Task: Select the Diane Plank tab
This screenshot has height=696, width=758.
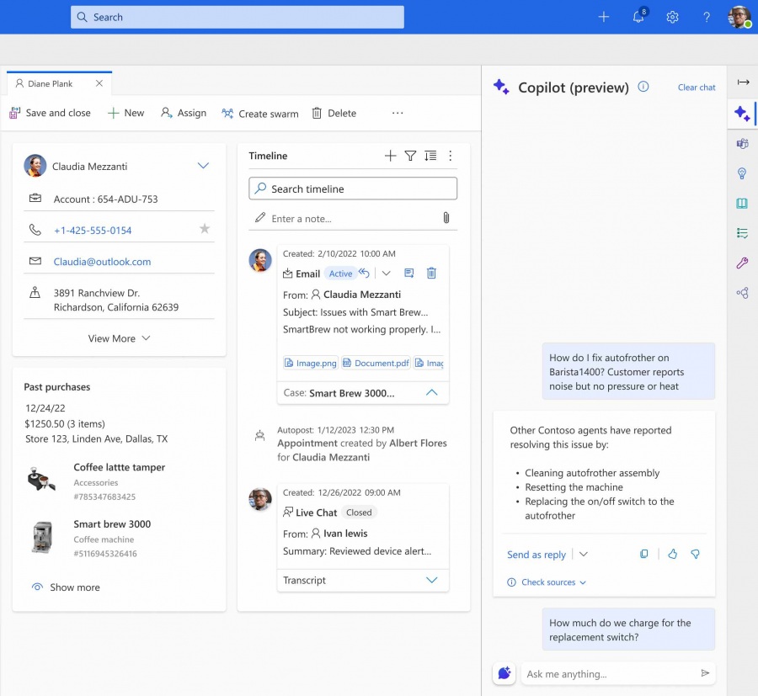Action: [x=49, y=83]
